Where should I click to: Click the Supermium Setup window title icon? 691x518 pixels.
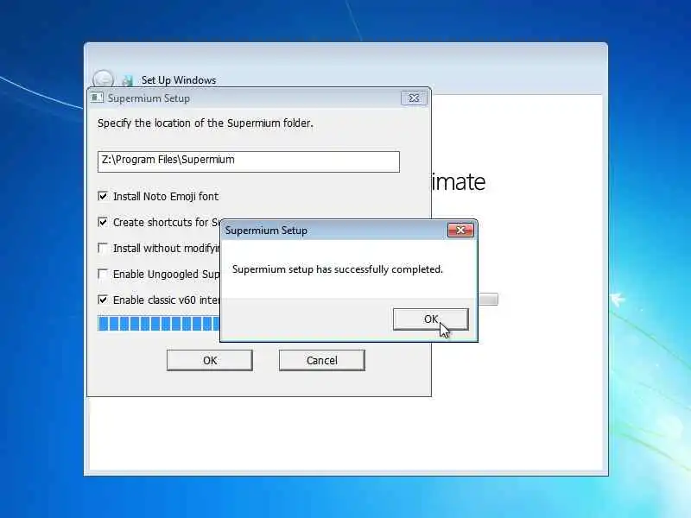(97, 98)
